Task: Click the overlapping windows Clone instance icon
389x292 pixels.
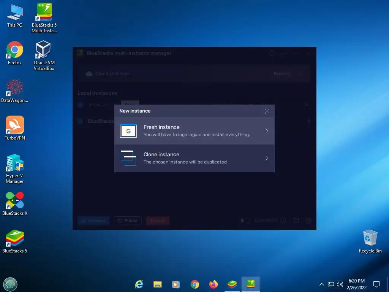Action: point(128,158)
